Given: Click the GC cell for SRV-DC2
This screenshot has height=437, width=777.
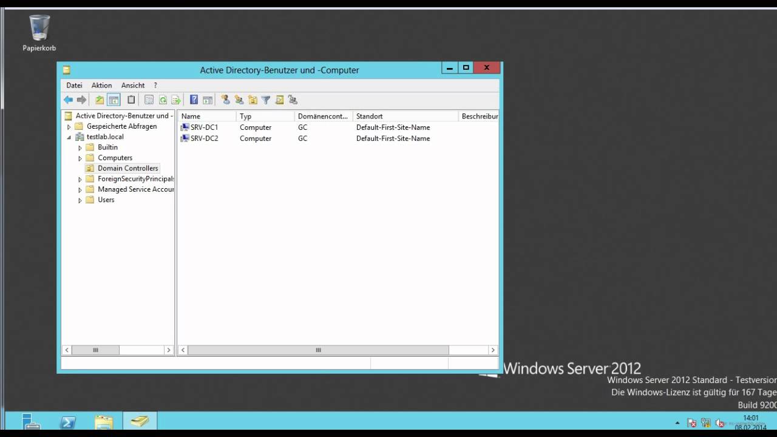Looking at the screenshot, I should coord(303,138).
